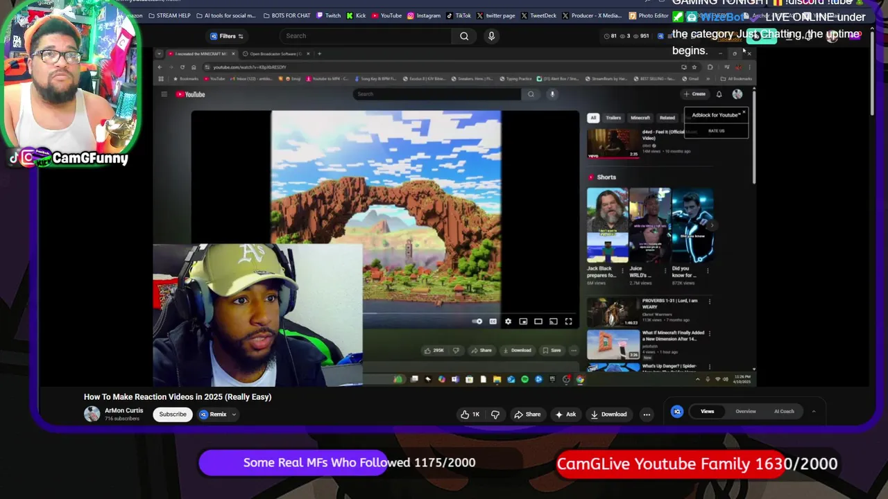Open the AI tools for social m... bookmark
This screenshot has width=888, height=499.
(x=226, y=15)
